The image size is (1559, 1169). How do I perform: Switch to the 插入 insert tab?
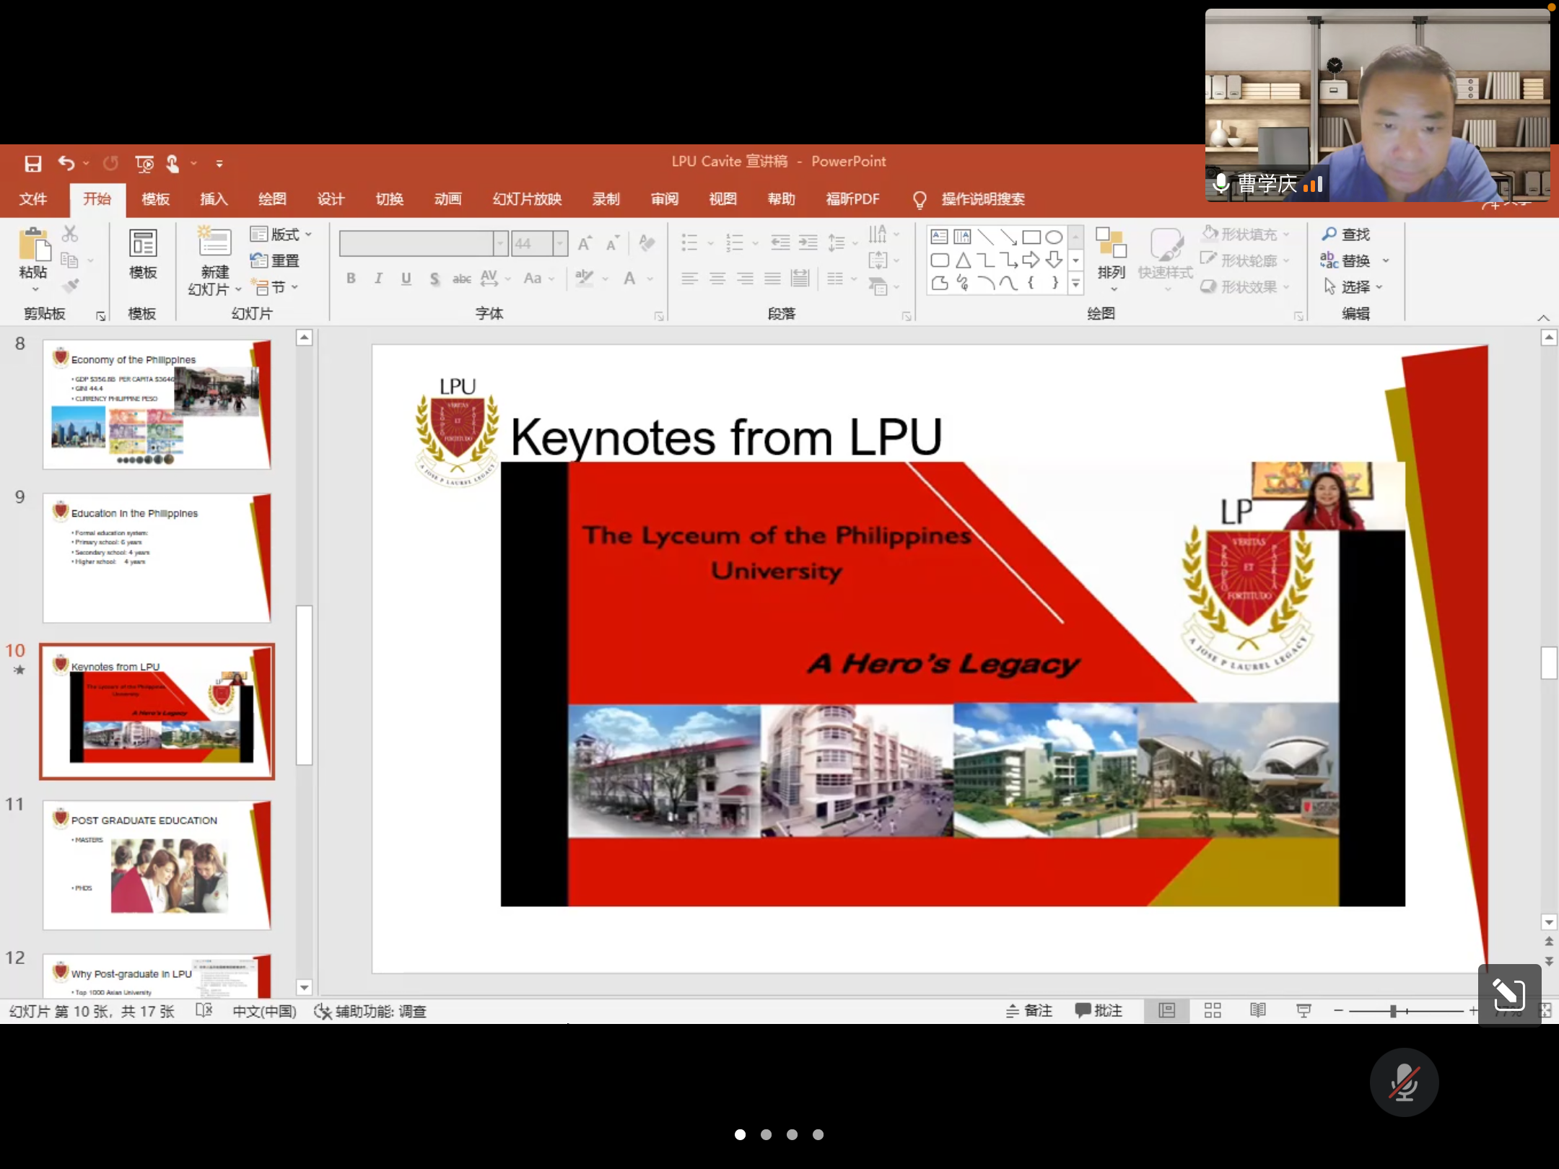tap(214, 199)
